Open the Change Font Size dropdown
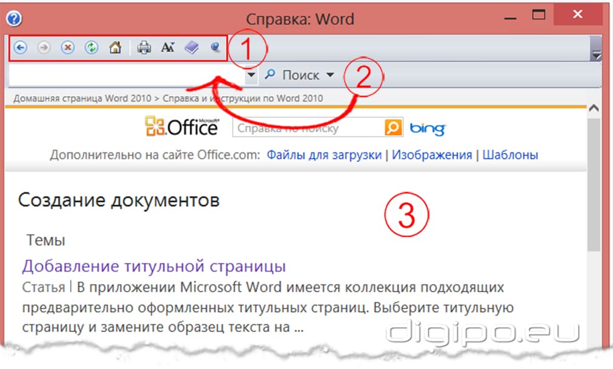The height and width of the screenshot is (369, 613). [168, 47]
